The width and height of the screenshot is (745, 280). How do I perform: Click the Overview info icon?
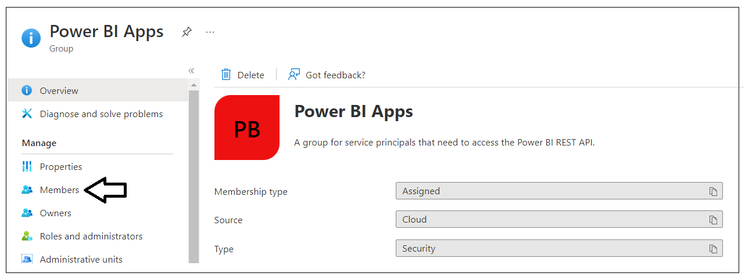26,90
